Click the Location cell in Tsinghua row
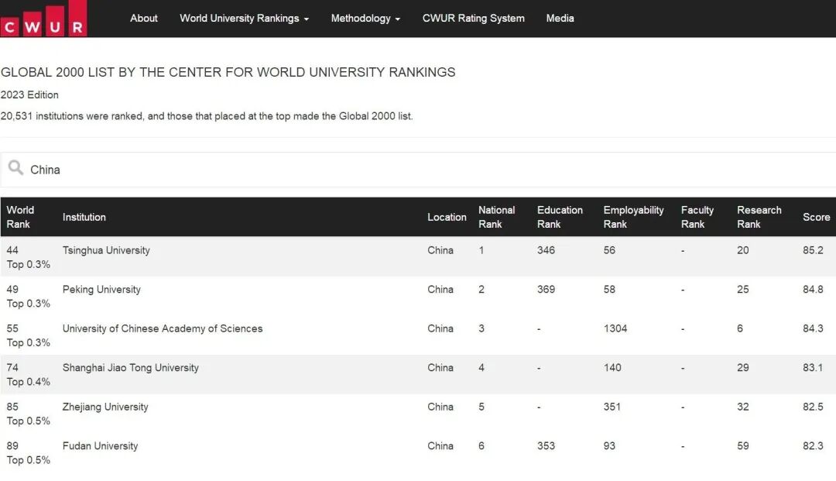 [440, 250]
